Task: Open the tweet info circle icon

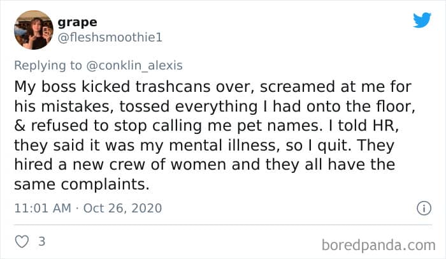Action: (422, 208)
